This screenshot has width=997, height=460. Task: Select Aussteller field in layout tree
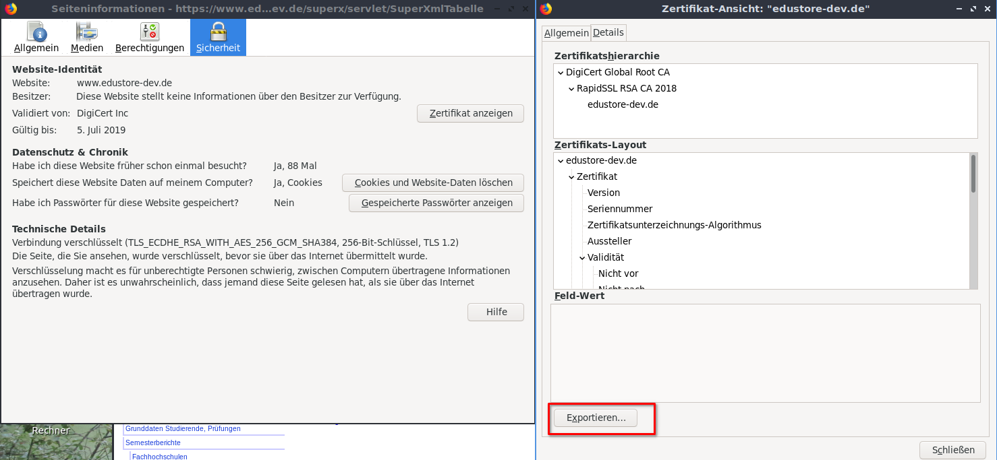click(x=610, y=241)
